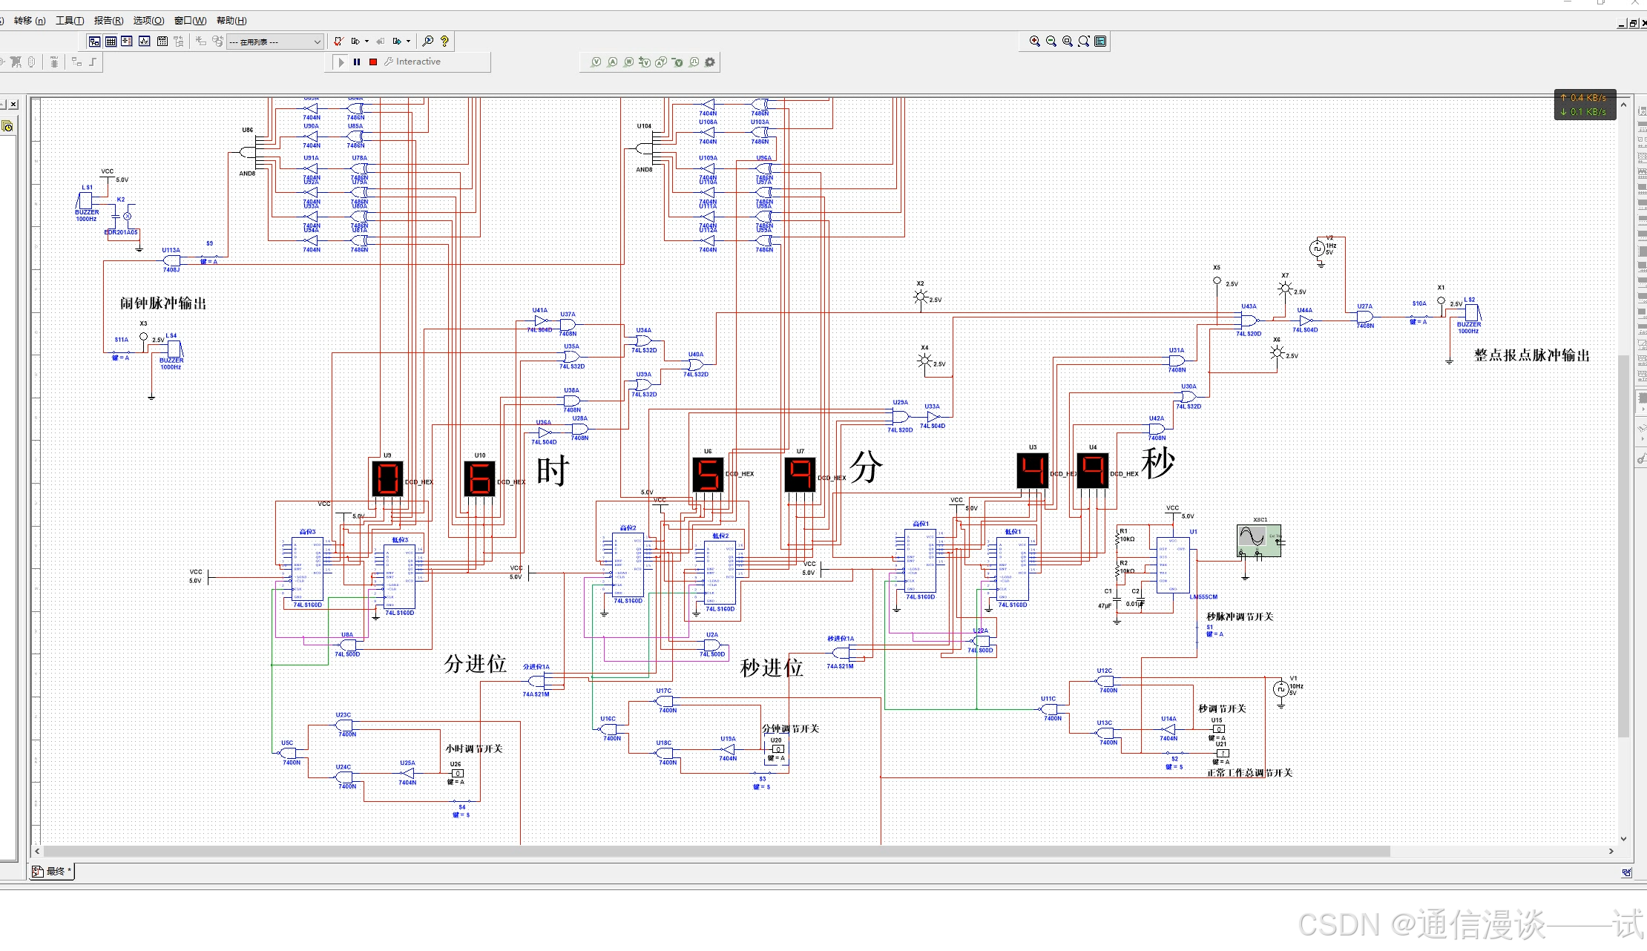This screenshot has height=951, width=1647.
Task: Click the yellow help question mark
Action: point(444,42)
